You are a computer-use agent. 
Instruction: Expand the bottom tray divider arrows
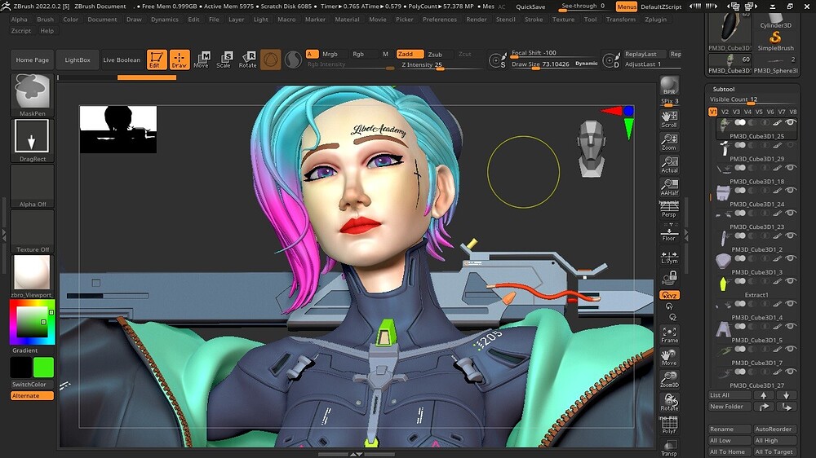(x=356, y=455)
